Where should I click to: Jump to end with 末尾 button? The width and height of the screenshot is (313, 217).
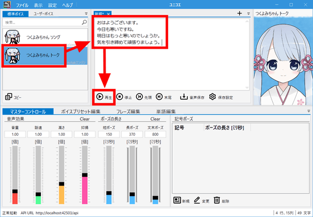coord(164,97)
